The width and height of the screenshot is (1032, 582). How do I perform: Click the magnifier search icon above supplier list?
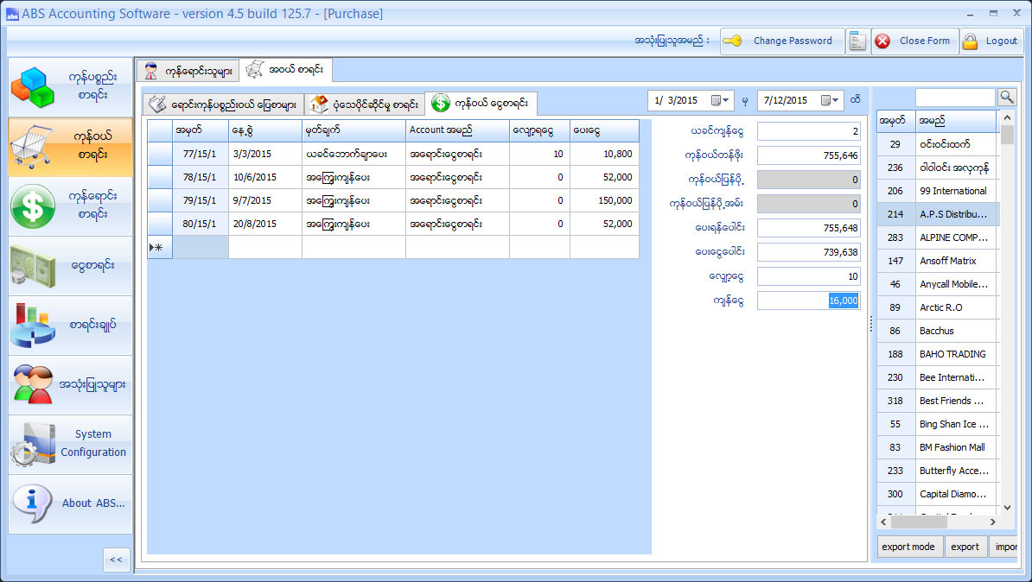click(1006, 97)
